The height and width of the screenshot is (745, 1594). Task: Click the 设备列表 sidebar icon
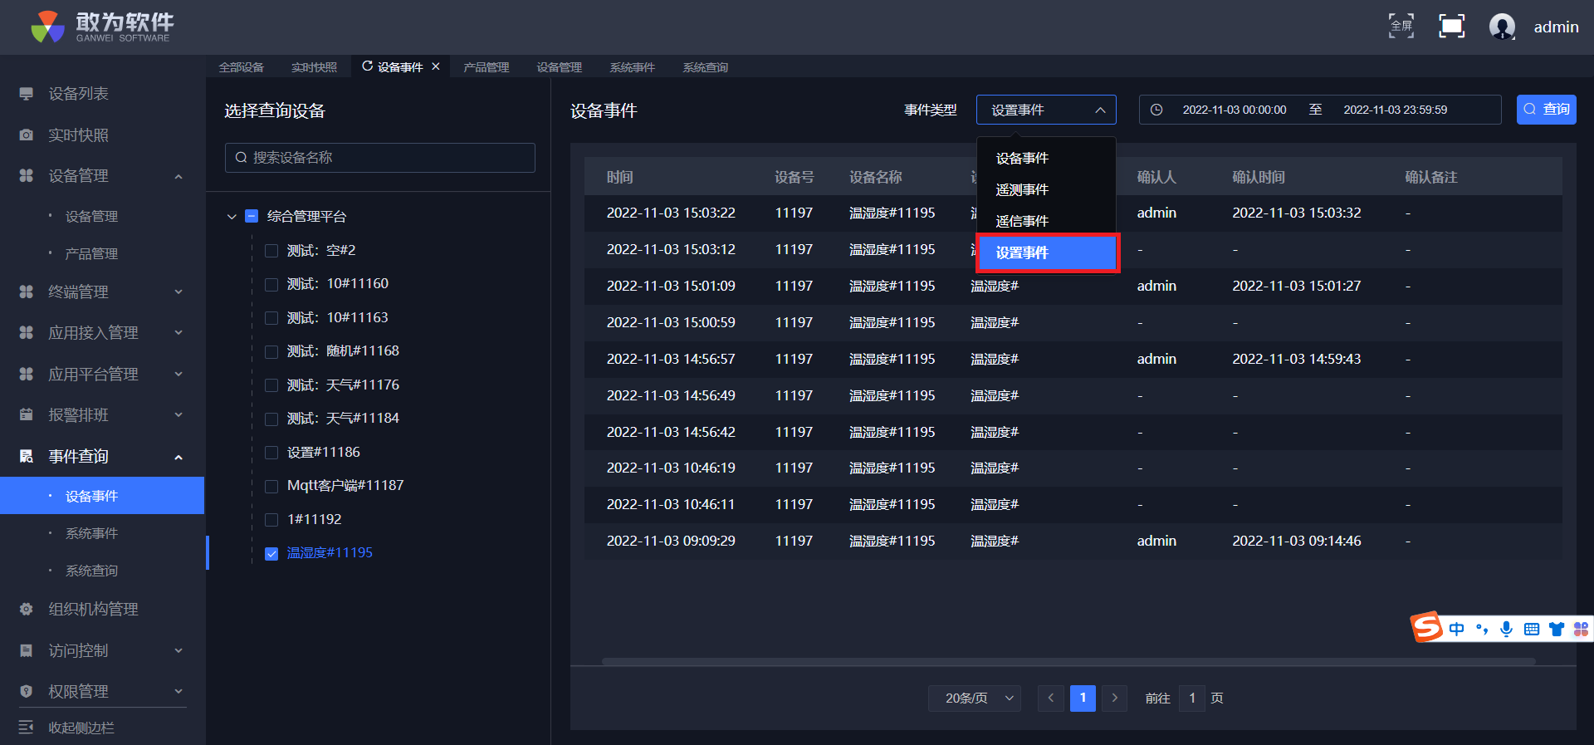point(27,94)
